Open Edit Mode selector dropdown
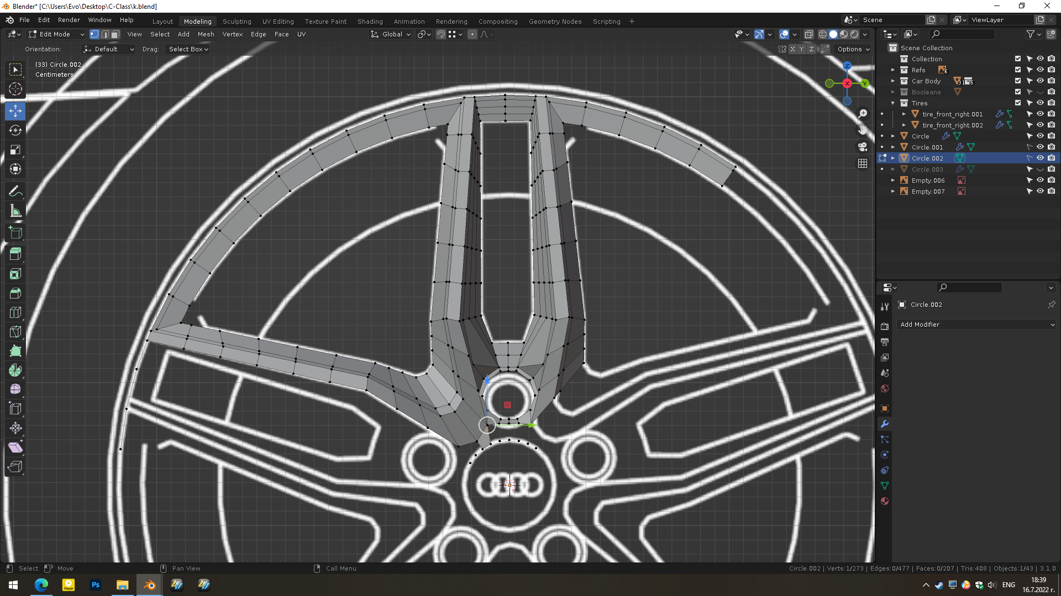Image resolution: width=1061 pixels, height=596 pixels. [x=56, y=34]
